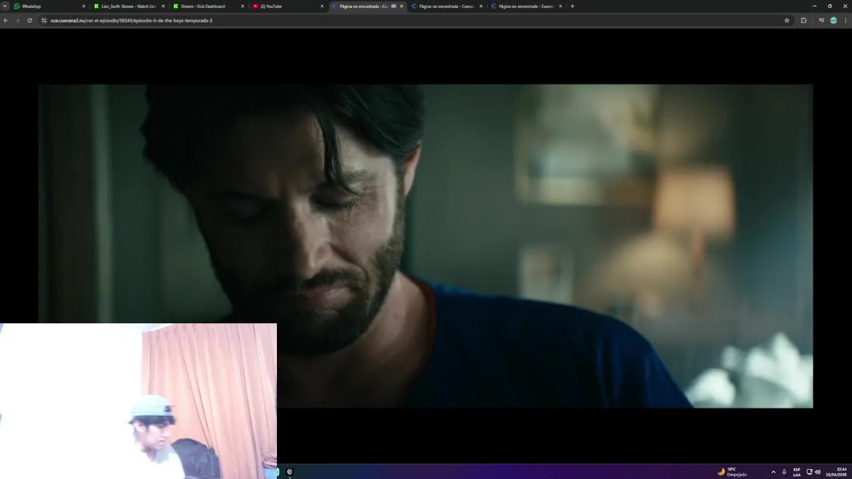
Task: Close the Lian_Sorth Stream tab
Action: point(163,6)
